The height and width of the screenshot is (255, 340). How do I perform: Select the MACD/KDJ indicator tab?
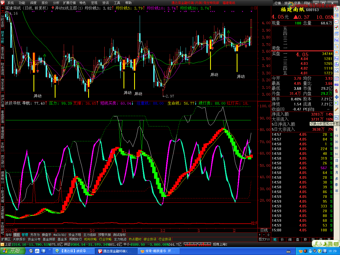pos(60,235)
